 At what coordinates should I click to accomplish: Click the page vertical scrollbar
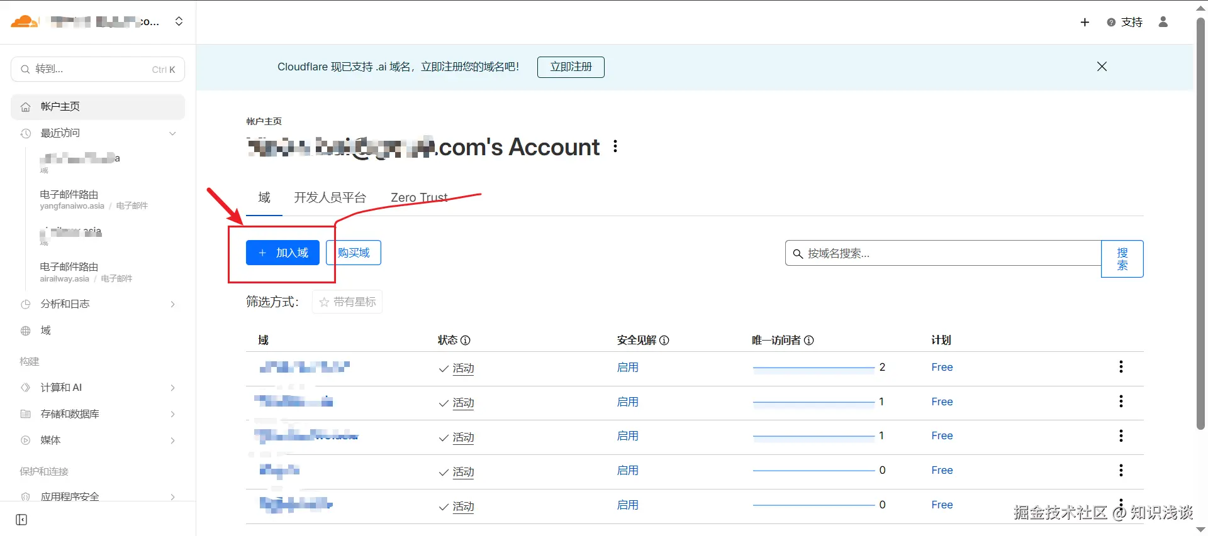[x=1200, y=223]
